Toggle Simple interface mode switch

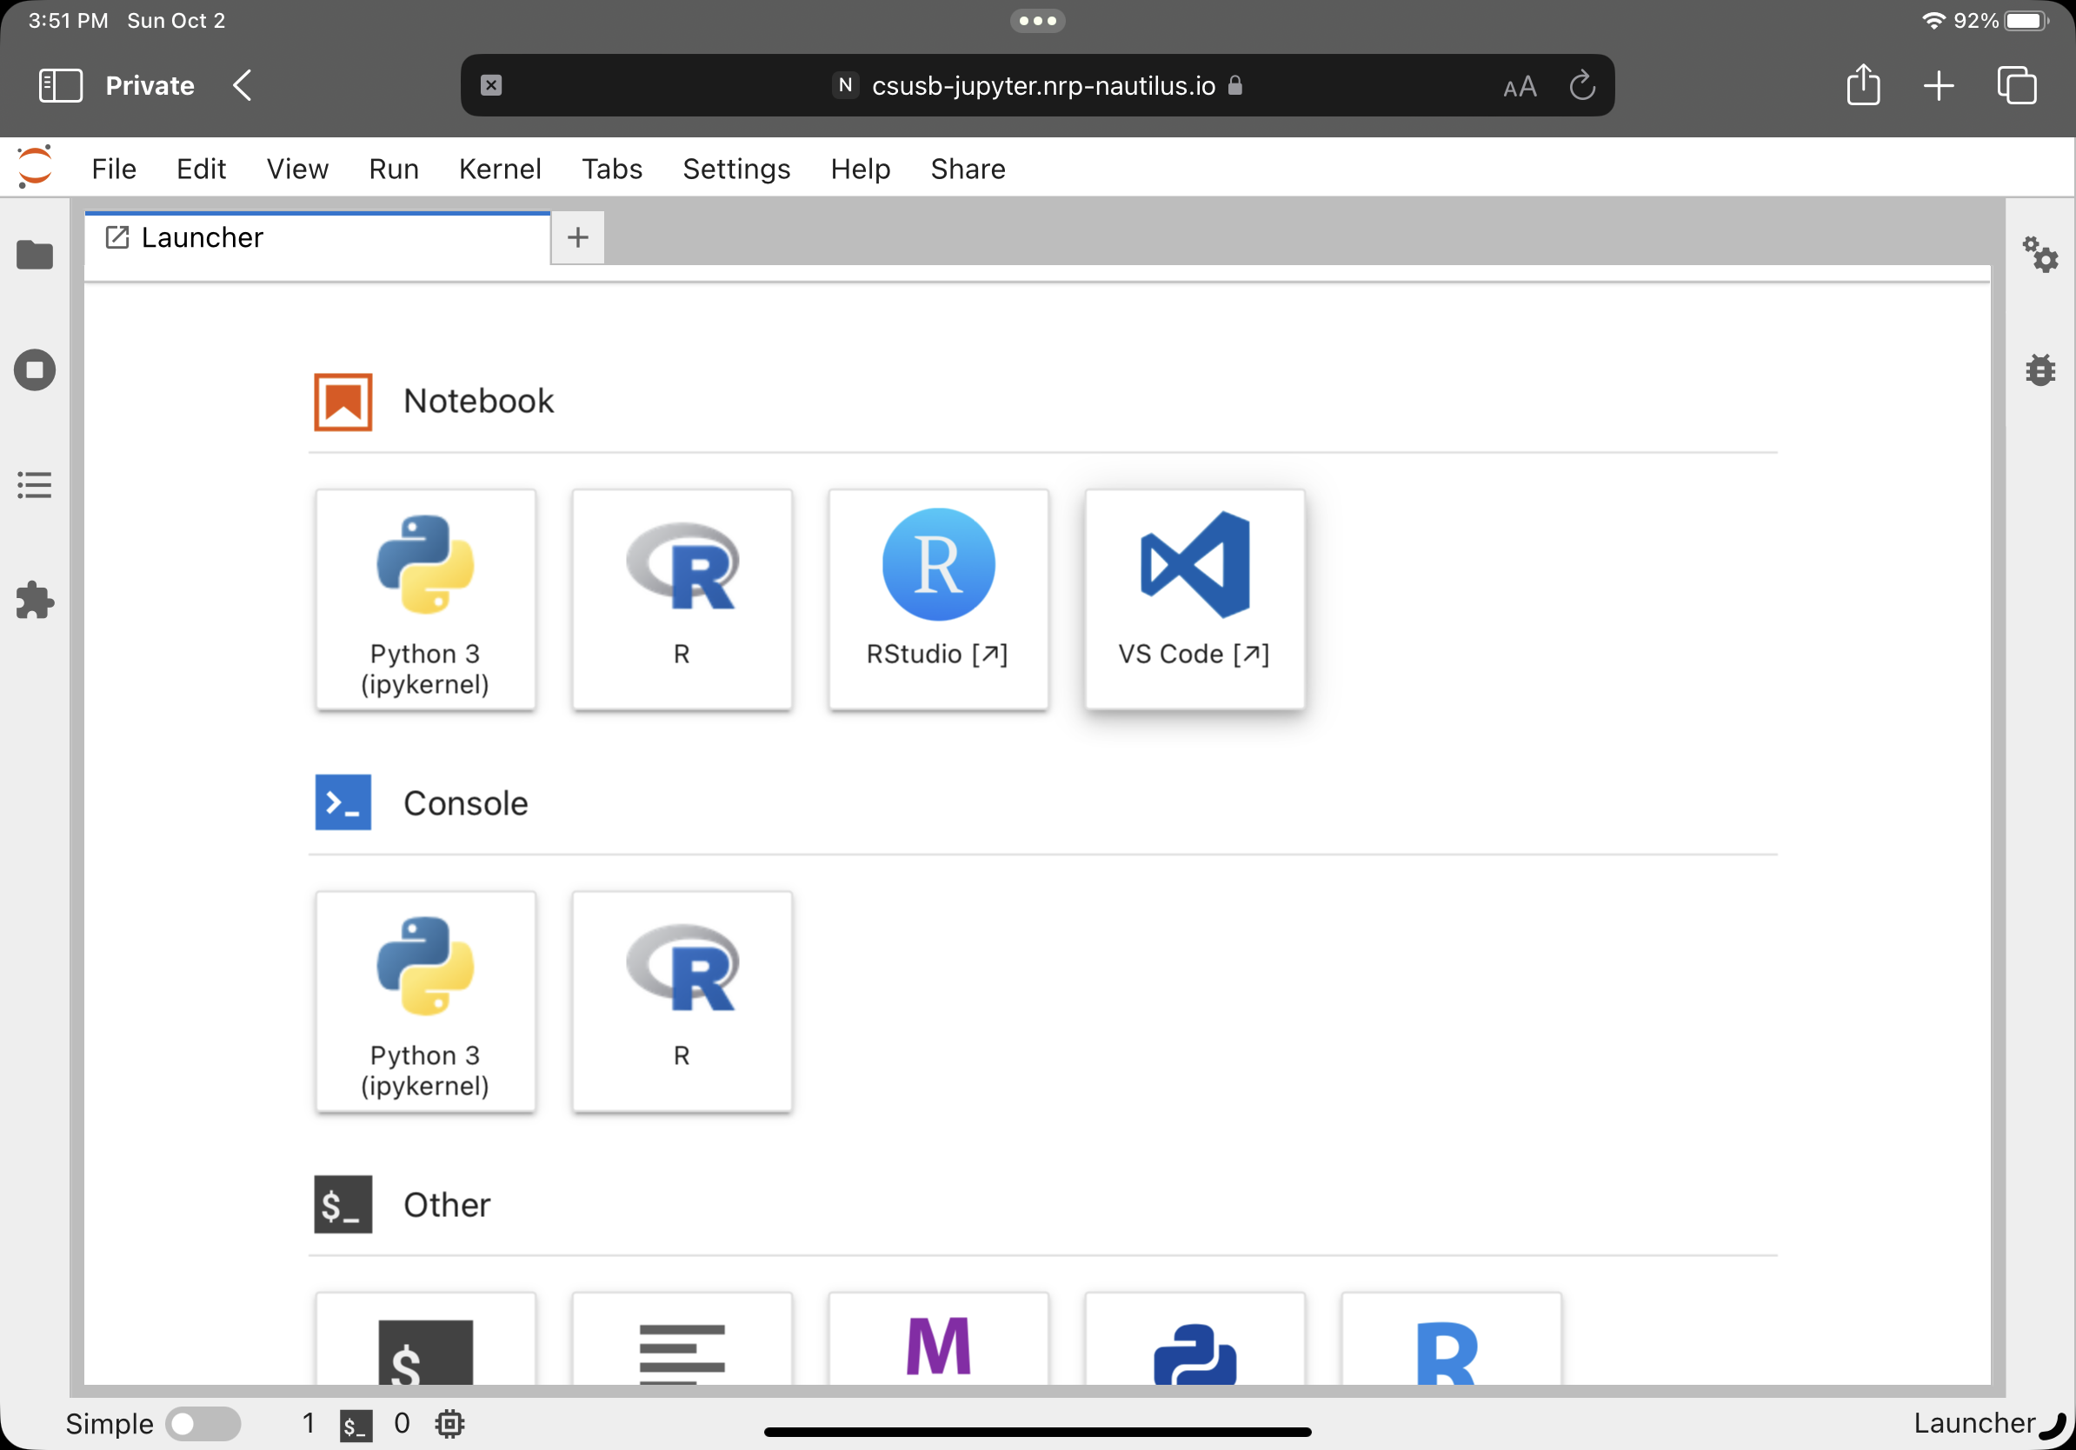pos(203,1424)
